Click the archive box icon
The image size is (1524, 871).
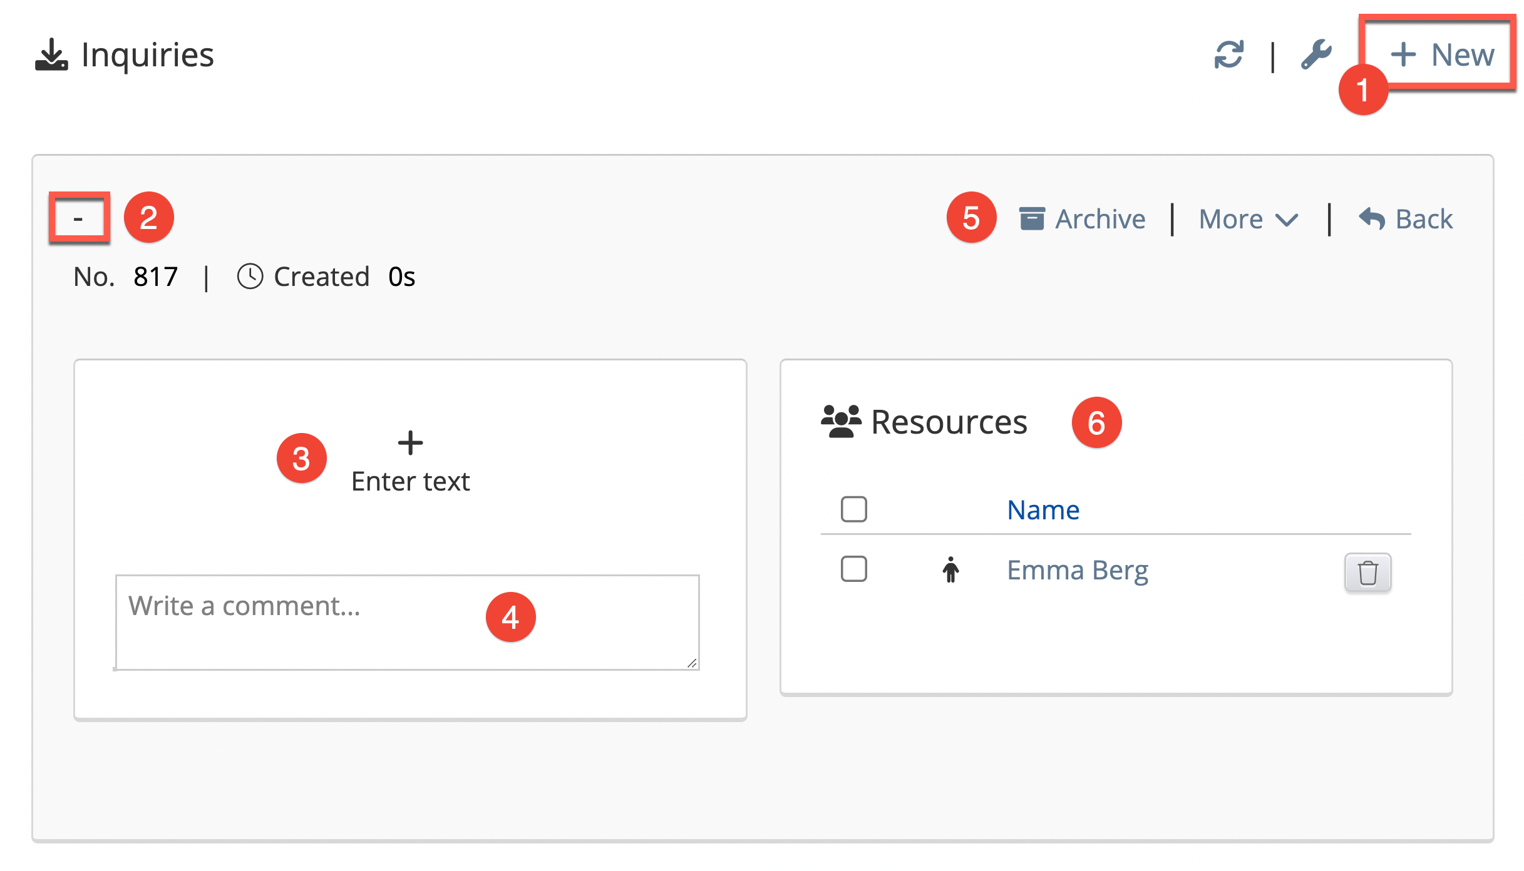(x=1031, y=219)
